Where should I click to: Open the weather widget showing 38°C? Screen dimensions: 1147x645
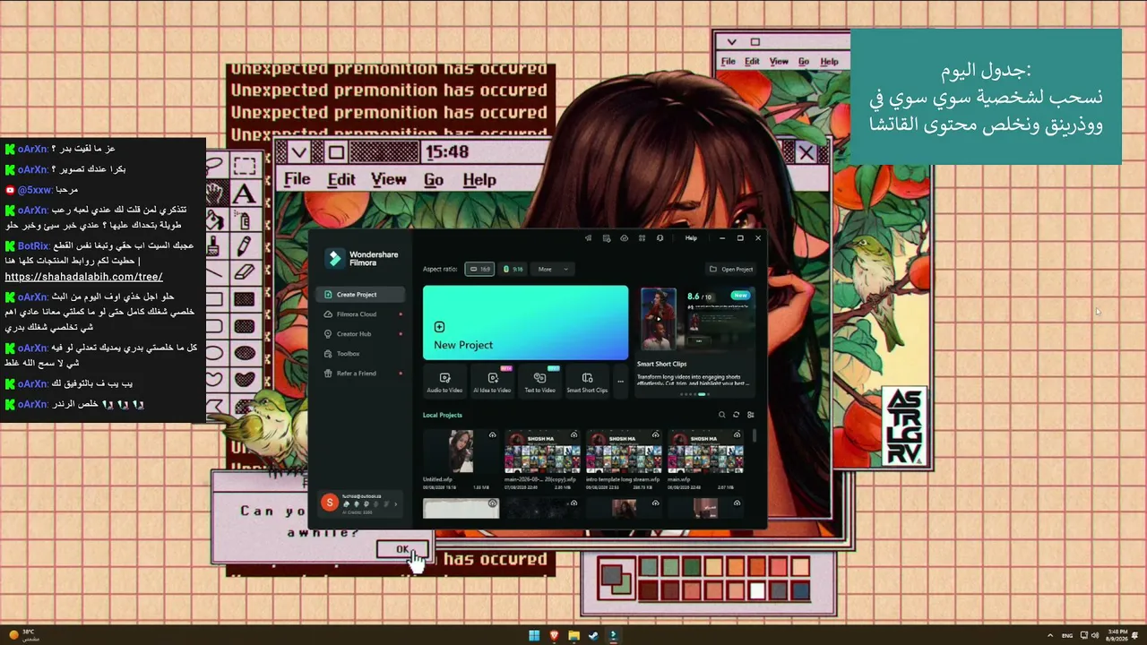22,635
